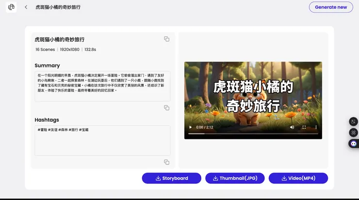Image resolution: width=359 pixels, height=200 pixels.
Task: Click the app logo icon at top left
Action: point(11,7)
